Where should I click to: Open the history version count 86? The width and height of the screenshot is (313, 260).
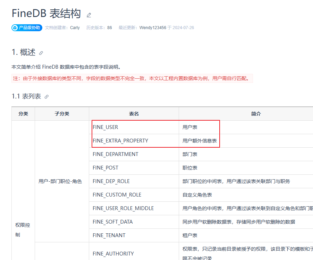109,28
